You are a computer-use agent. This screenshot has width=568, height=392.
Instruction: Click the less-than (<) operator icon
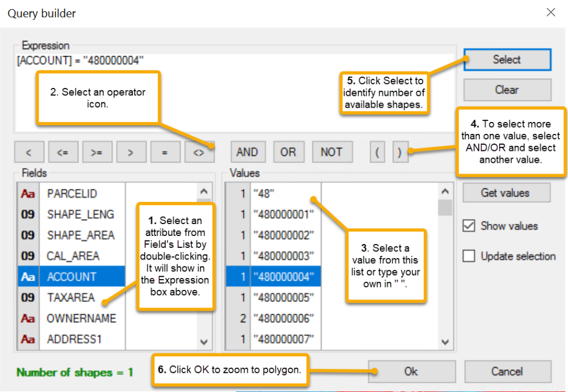coord(29,151)
